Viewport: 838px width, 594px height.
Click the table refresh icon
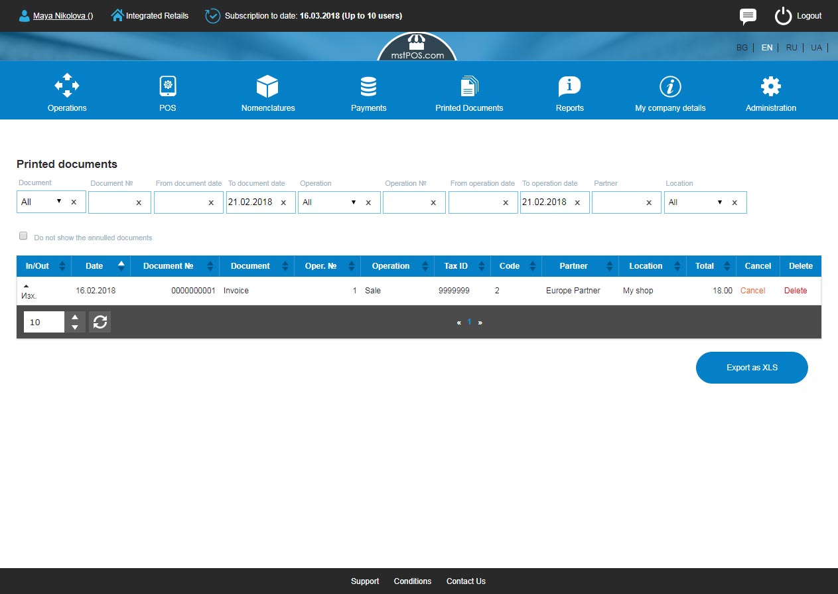tap(100, 322)
